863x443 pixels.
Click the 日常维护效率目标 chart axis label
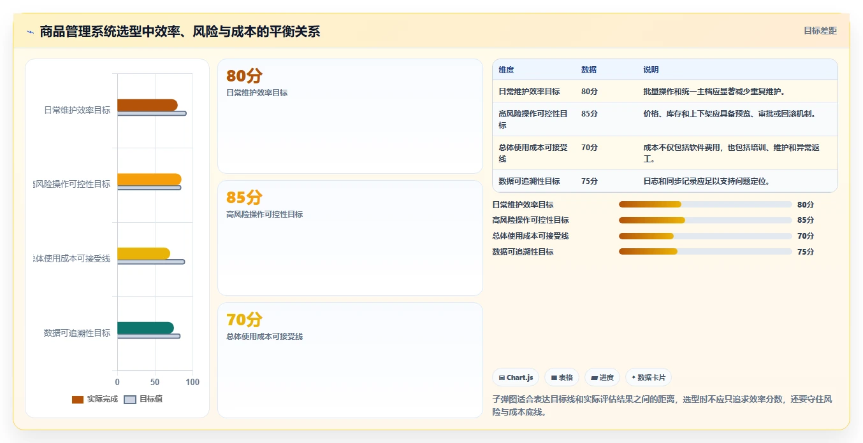(x=77, y=110)
